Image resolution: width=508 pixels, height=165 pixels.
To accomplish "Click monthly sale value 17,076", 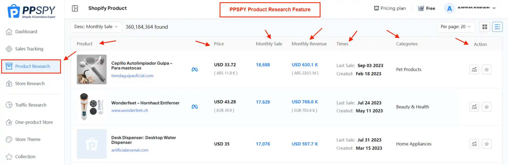I will (x=263, y=144).
